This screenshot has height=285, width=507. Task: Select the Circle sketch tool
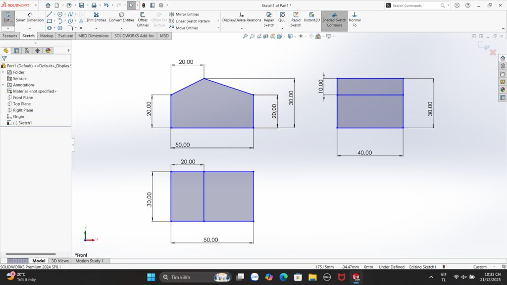coord(60,14)
